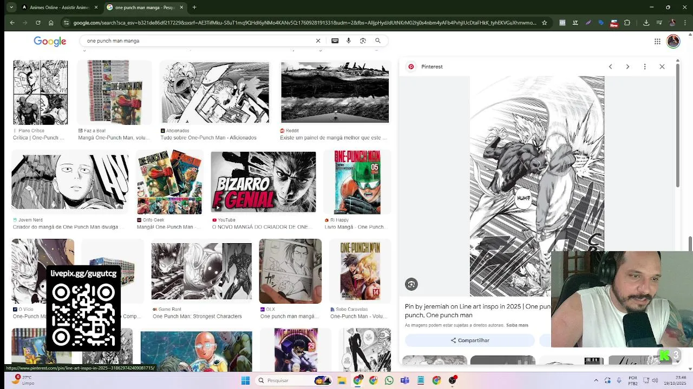
Task: Open the Notepad app in the taskbar
Action: (421, 380)
